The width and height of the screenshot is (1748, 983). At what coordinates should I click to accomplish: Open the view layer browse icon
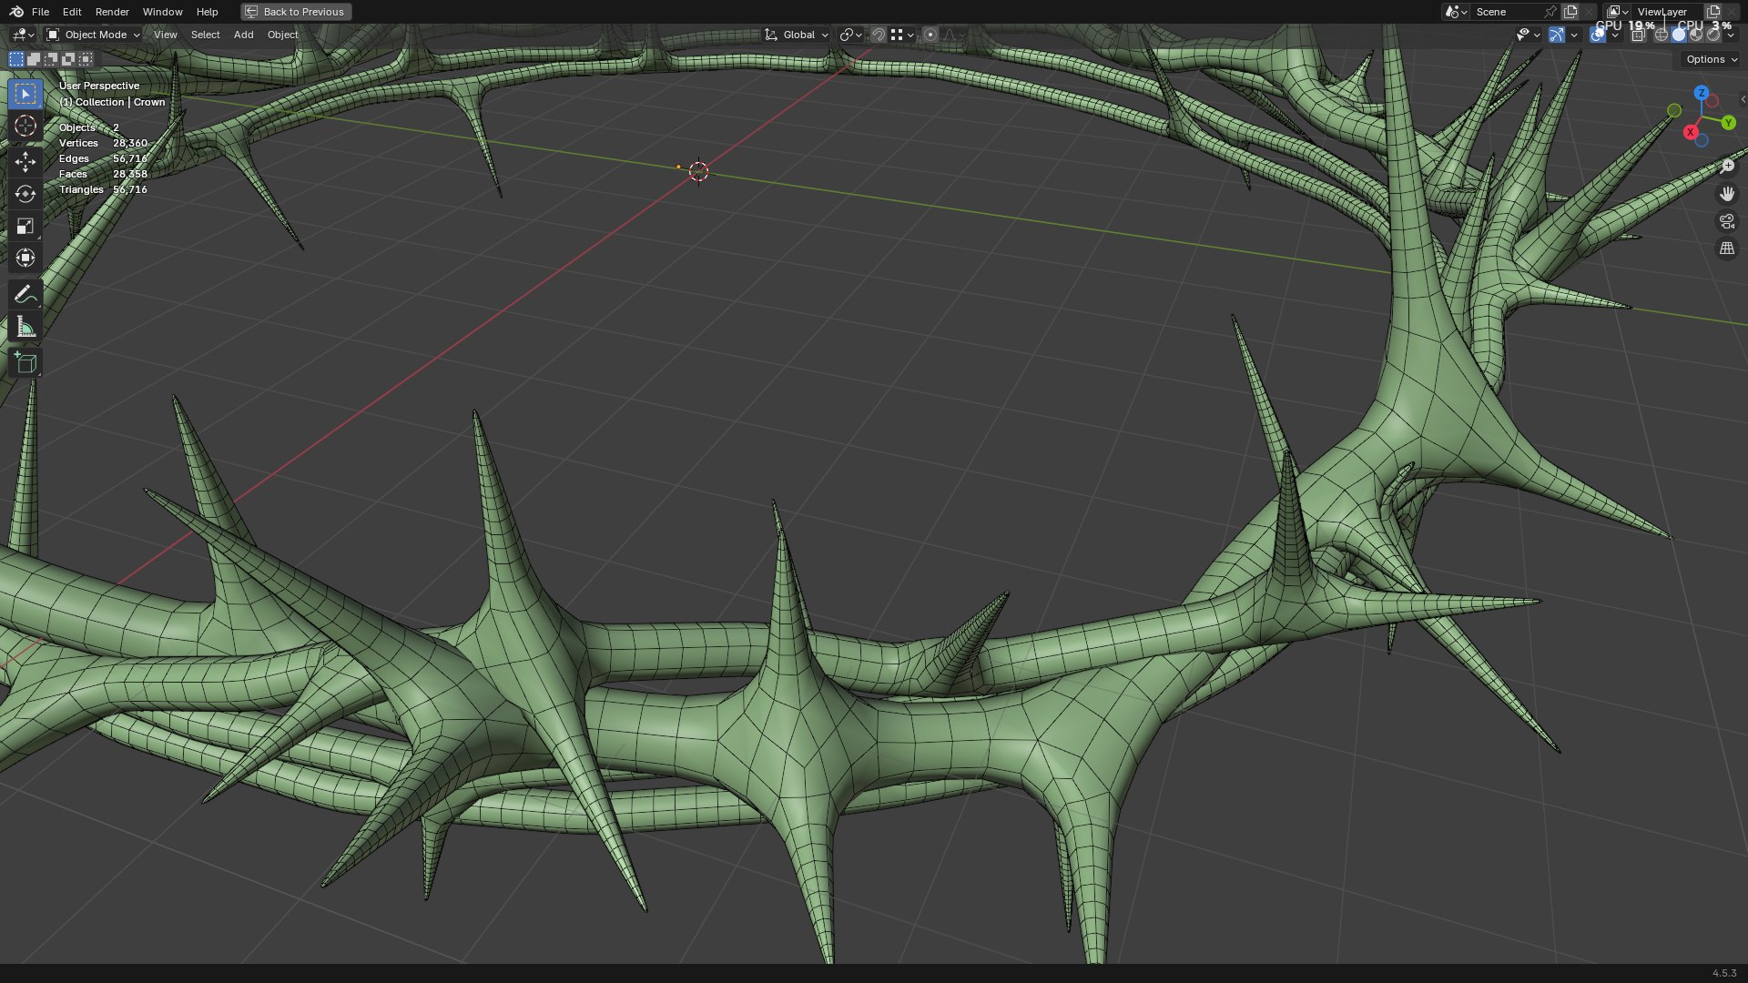(x=1617, y=12)
